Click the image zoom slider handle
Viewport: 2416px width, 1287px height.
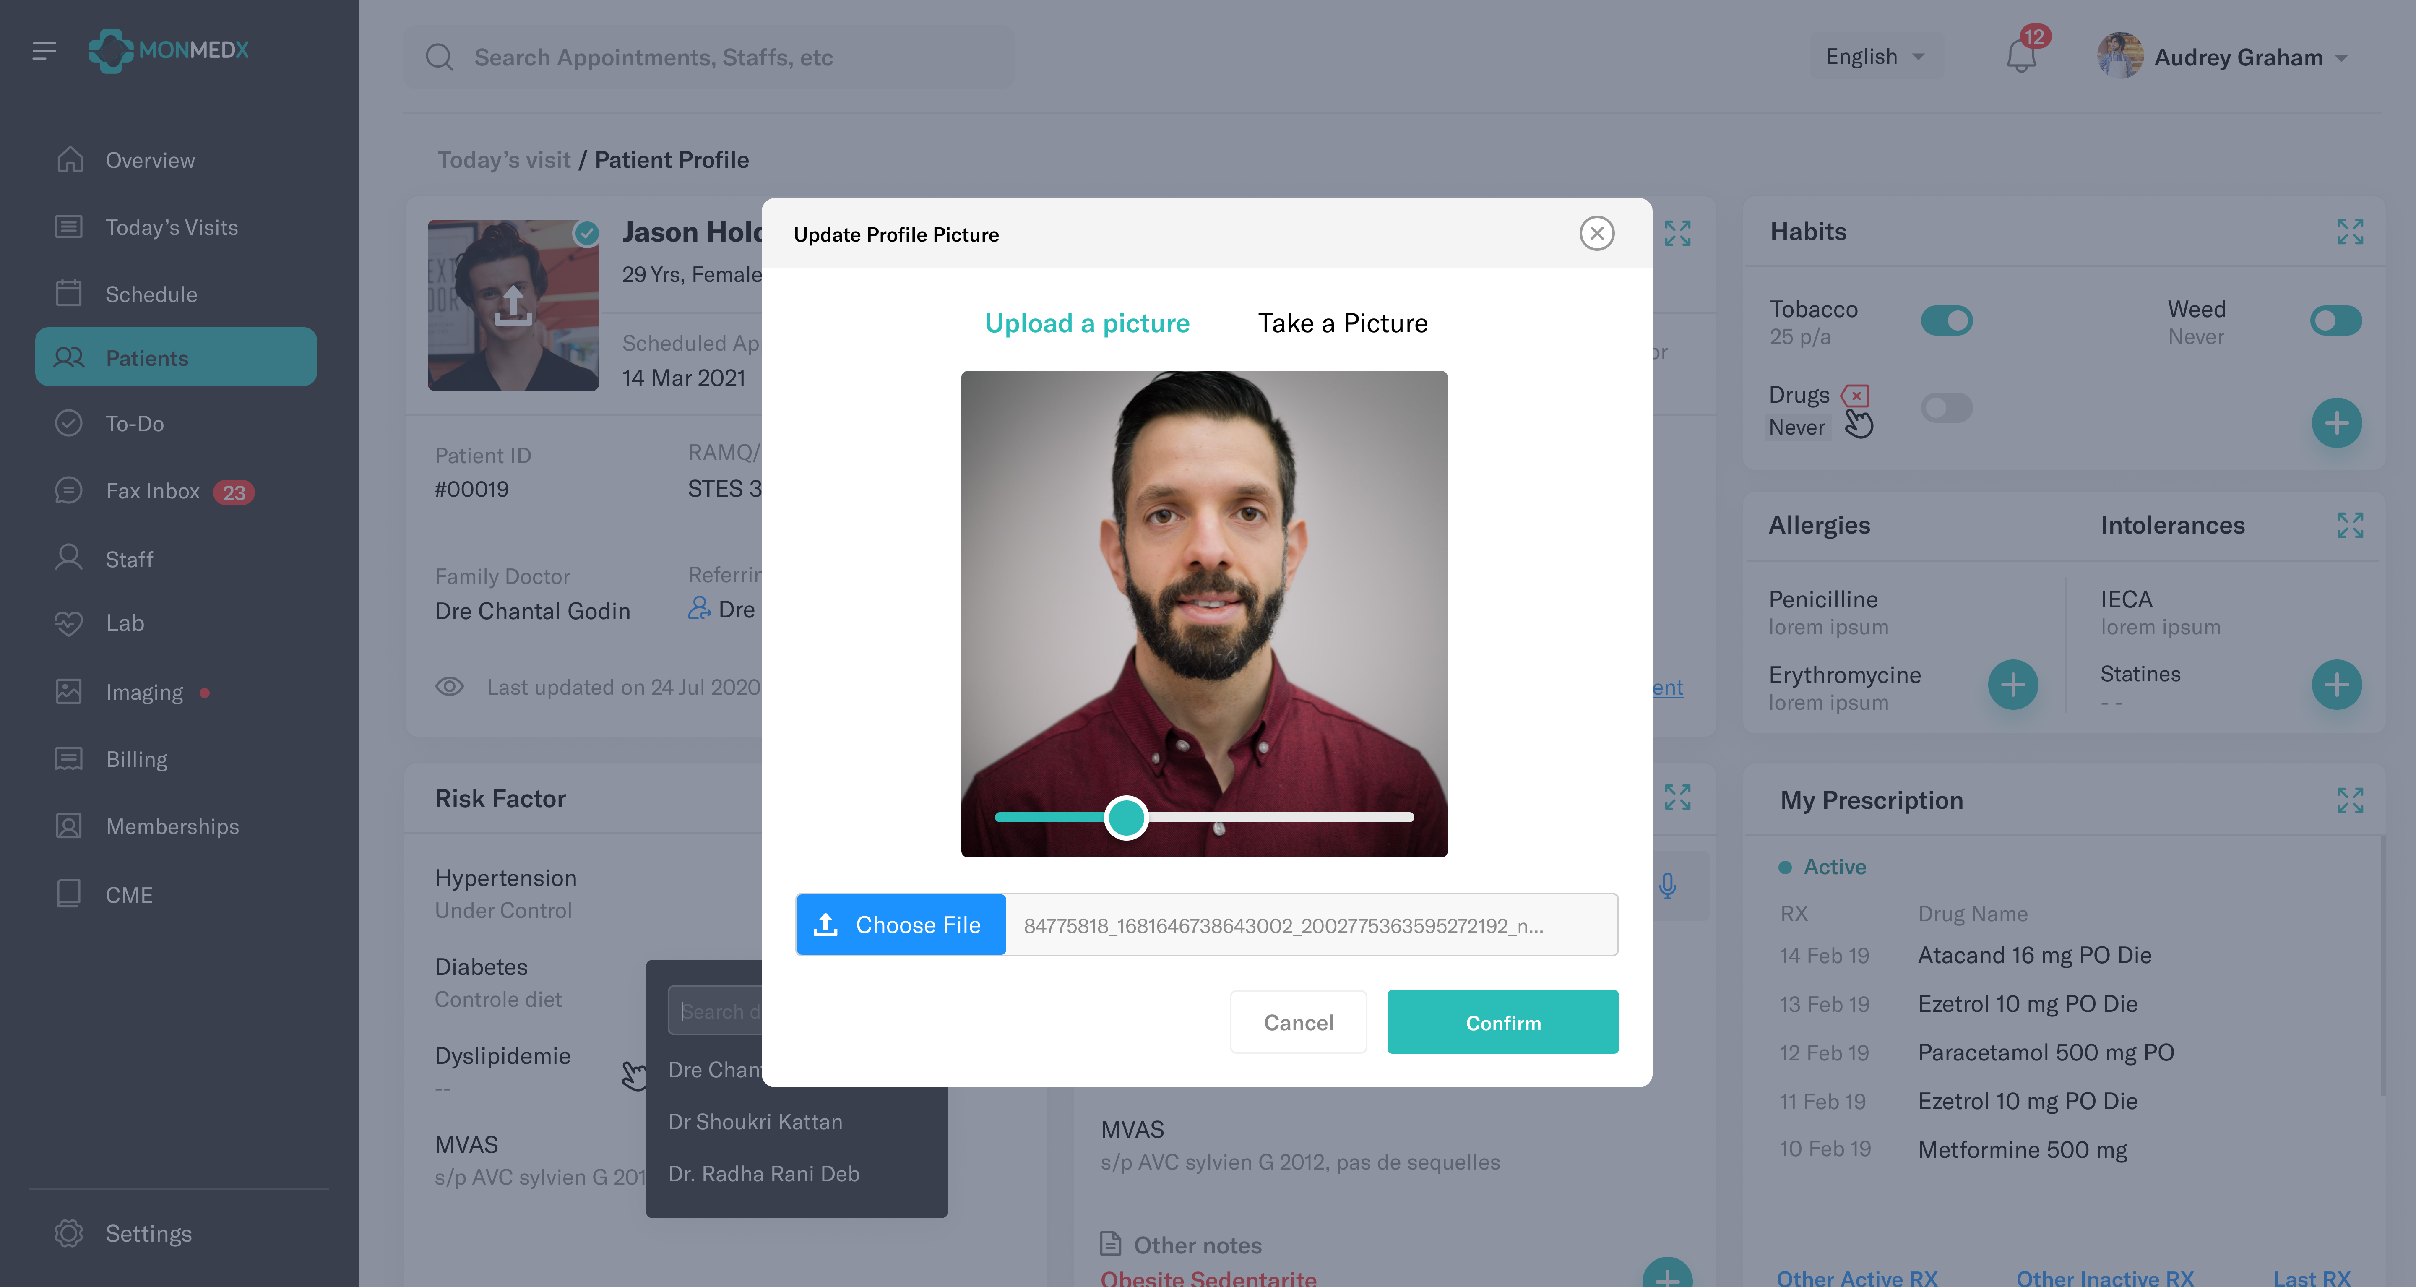coord(1125,817)
